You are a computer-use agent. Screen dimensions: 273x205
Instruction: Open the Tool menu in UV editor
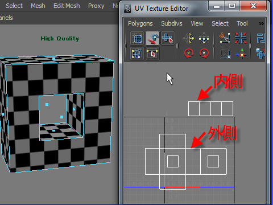pyautogui.click(x=242, y=23)
